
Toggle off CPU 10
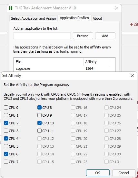[39, 123]
